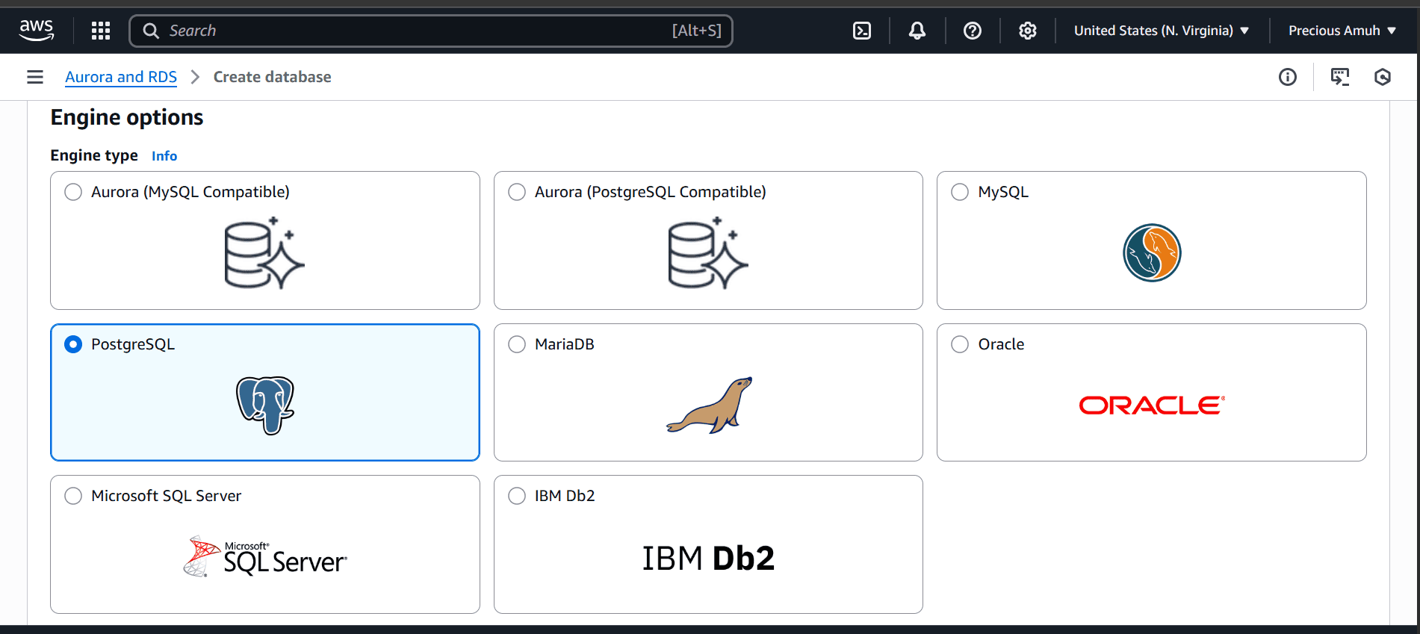
Task: Click the Aurora PostgreSQL database sparkle icon
Action: point(708,253)
